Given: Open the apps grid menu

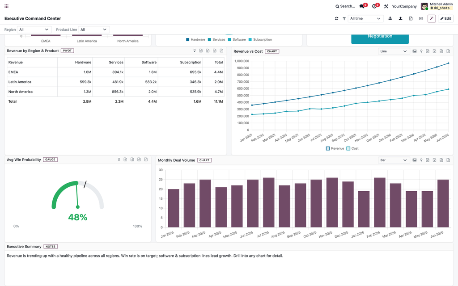Looking at the screenshot, I should tap(6, 6).
